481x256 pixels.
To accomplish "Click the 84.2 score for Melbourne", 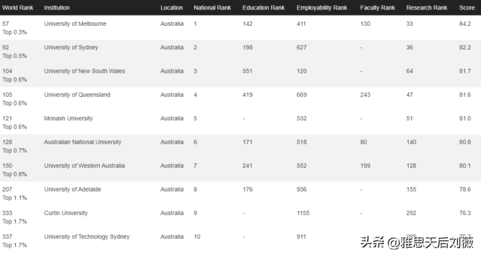I will coord(465,23).
